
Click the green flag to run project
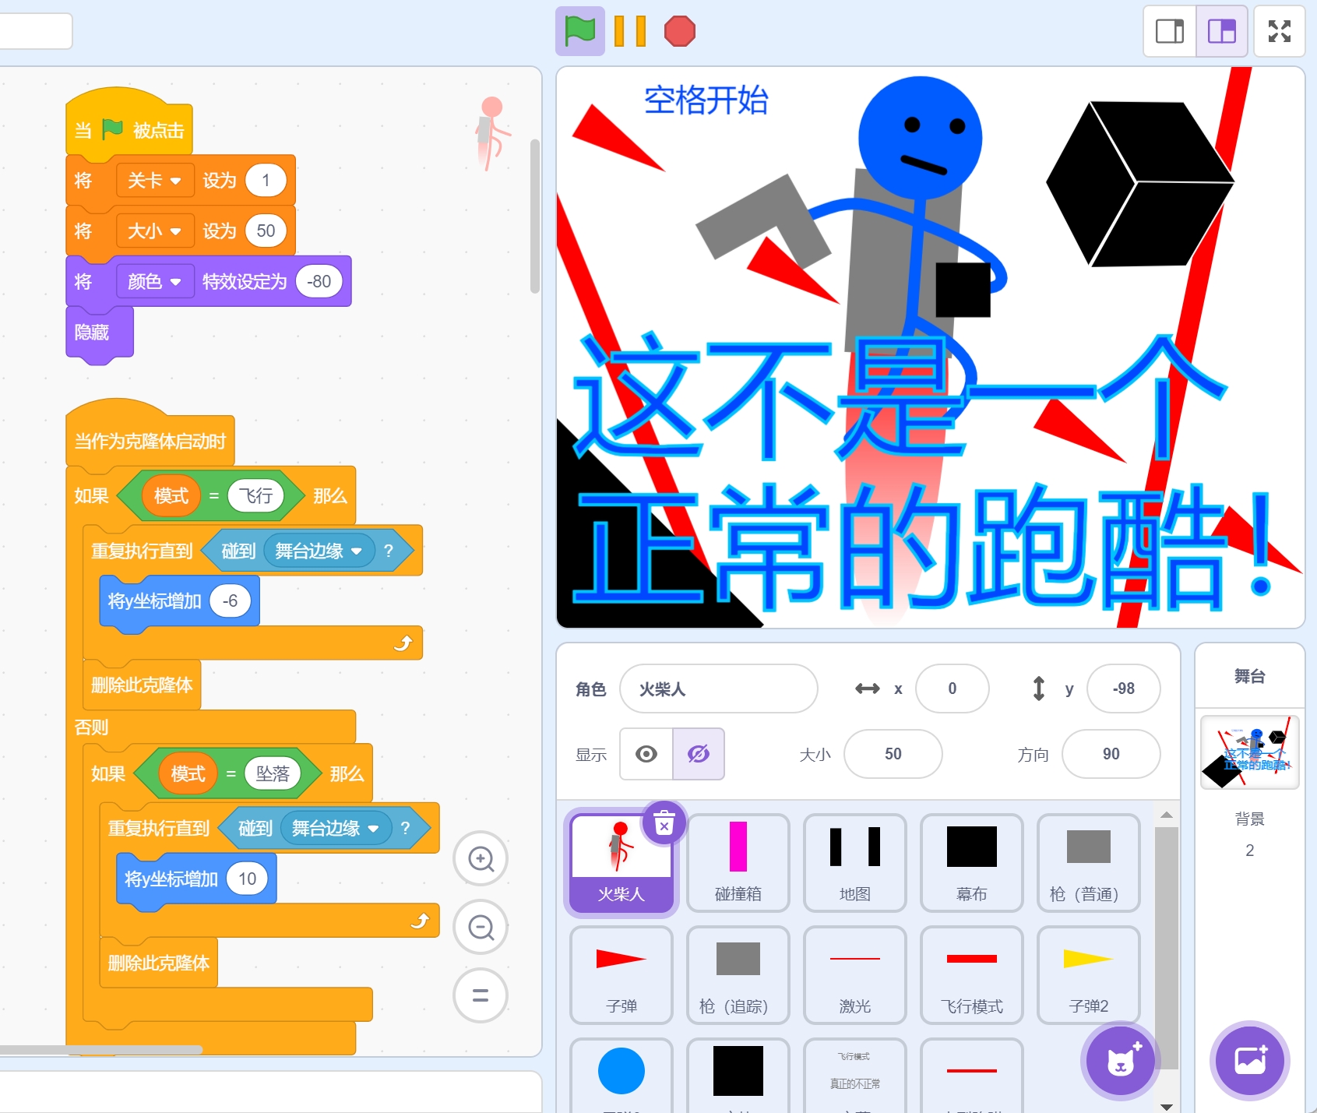click(x=579, y=32)
